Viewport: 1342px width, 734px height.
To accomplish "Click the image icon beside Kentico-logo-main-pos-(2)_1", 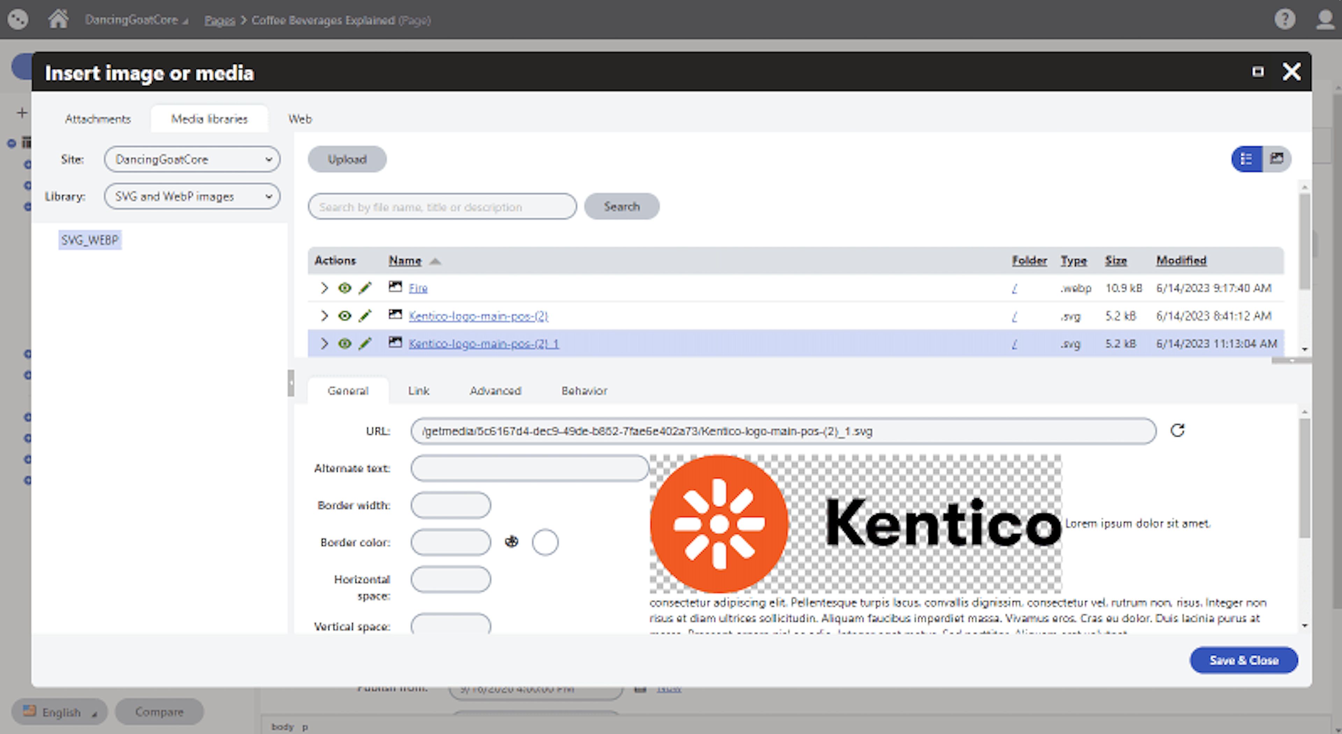I will coord(395,342).
